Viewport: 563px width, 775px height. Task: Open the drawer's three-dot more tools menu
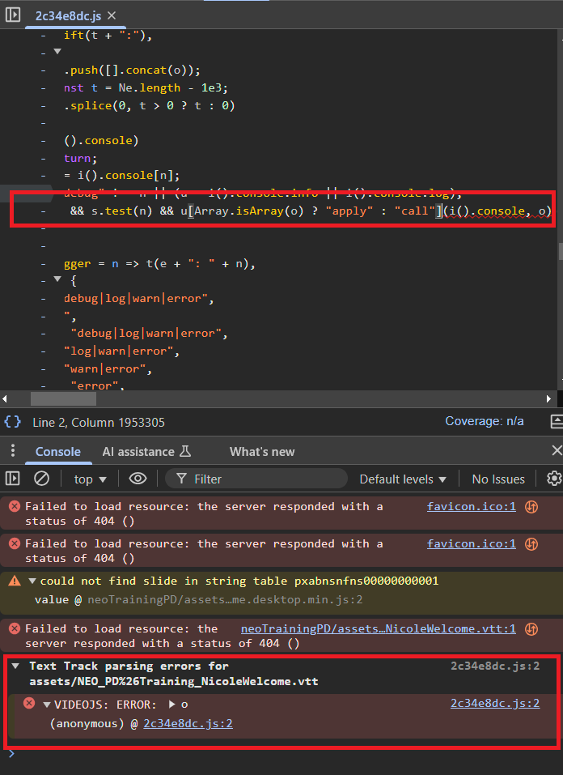pos(11,451)
